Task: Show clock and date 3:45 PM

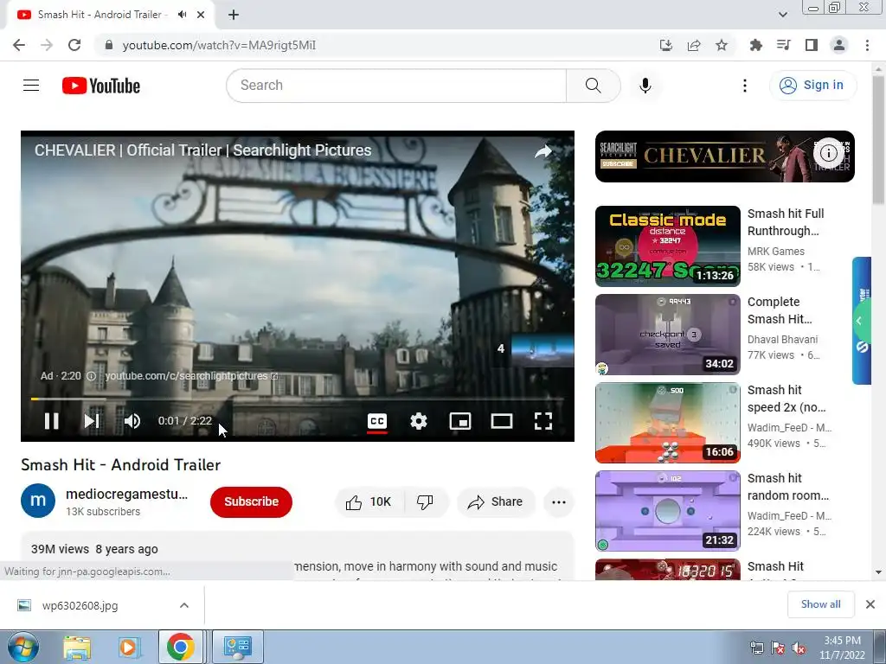Action: (x=842, y=648)
